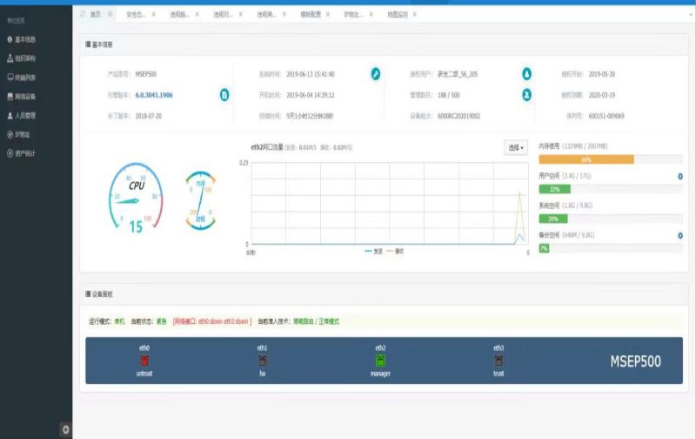Viewport: 696px width, 439px height.
Task: Click the large MSEP500 label on device panel
Action: click(x=635, y=361)
